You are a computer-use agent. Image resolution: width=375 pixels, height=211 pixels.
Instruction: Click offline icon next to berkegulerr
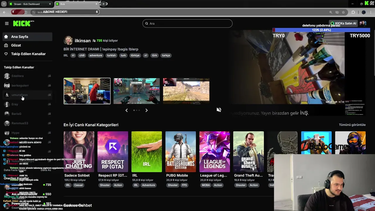point(49,85)
